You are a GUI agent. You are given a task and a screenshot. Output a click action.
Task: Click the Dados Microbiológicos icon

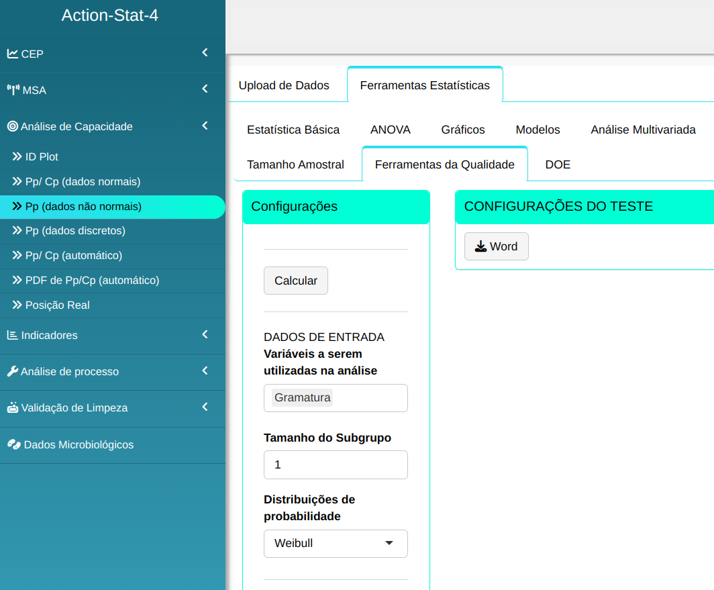[14, 444]
